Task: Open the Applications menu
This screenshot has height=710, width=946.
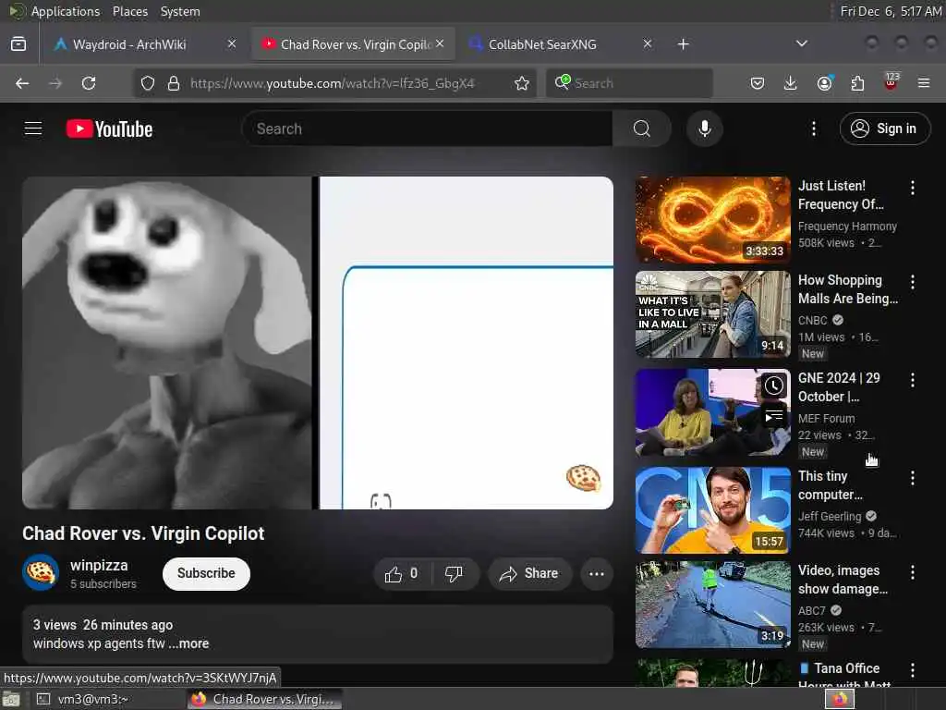Action: (x=66, y=11)
